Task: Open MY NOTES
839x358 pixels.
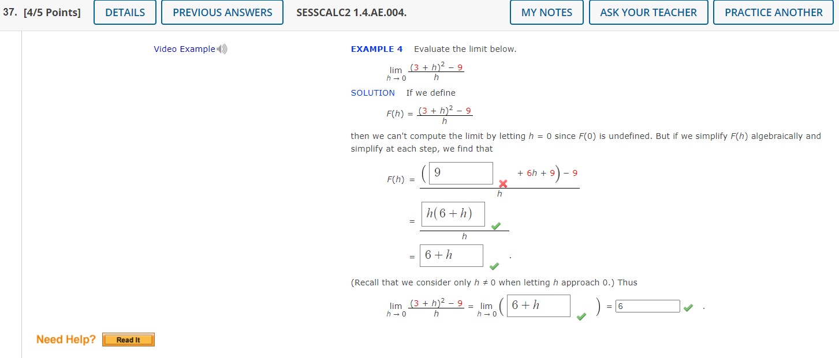Action: click(x=546, y=12)
